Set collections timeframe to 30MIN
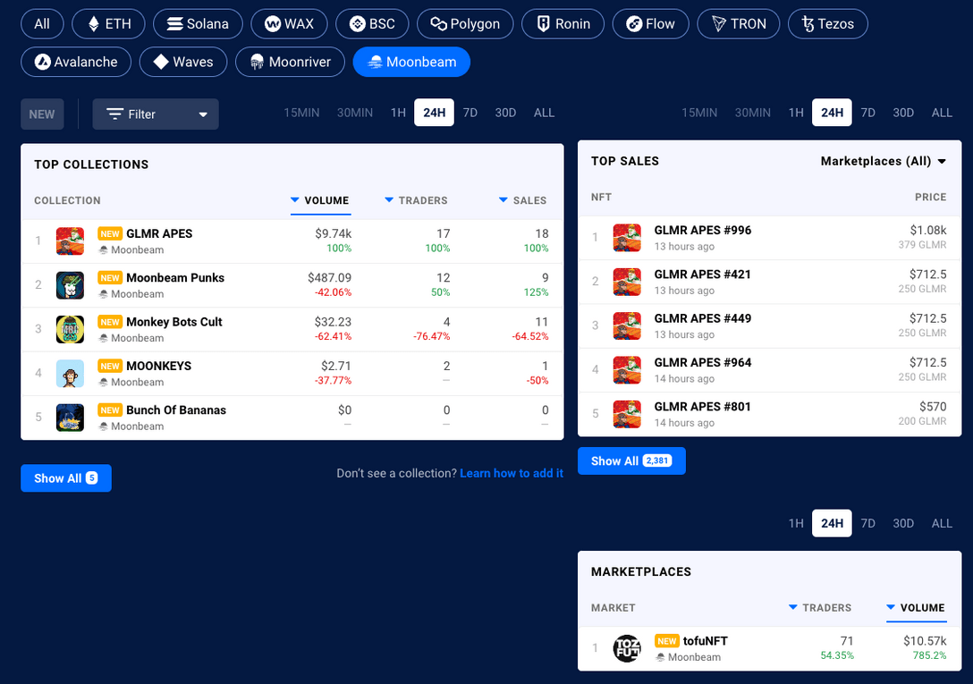 tap(355, 113)
